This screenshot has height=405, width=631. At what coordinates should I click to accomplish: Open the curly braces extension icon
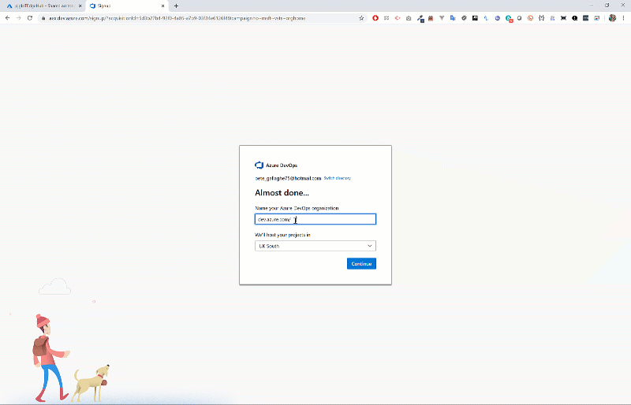[x=541, y=18]
